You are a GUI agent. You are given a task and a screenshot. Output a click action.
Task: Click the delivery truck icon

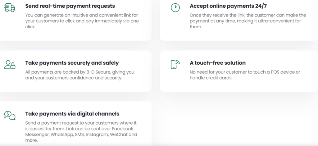[10, 8]
